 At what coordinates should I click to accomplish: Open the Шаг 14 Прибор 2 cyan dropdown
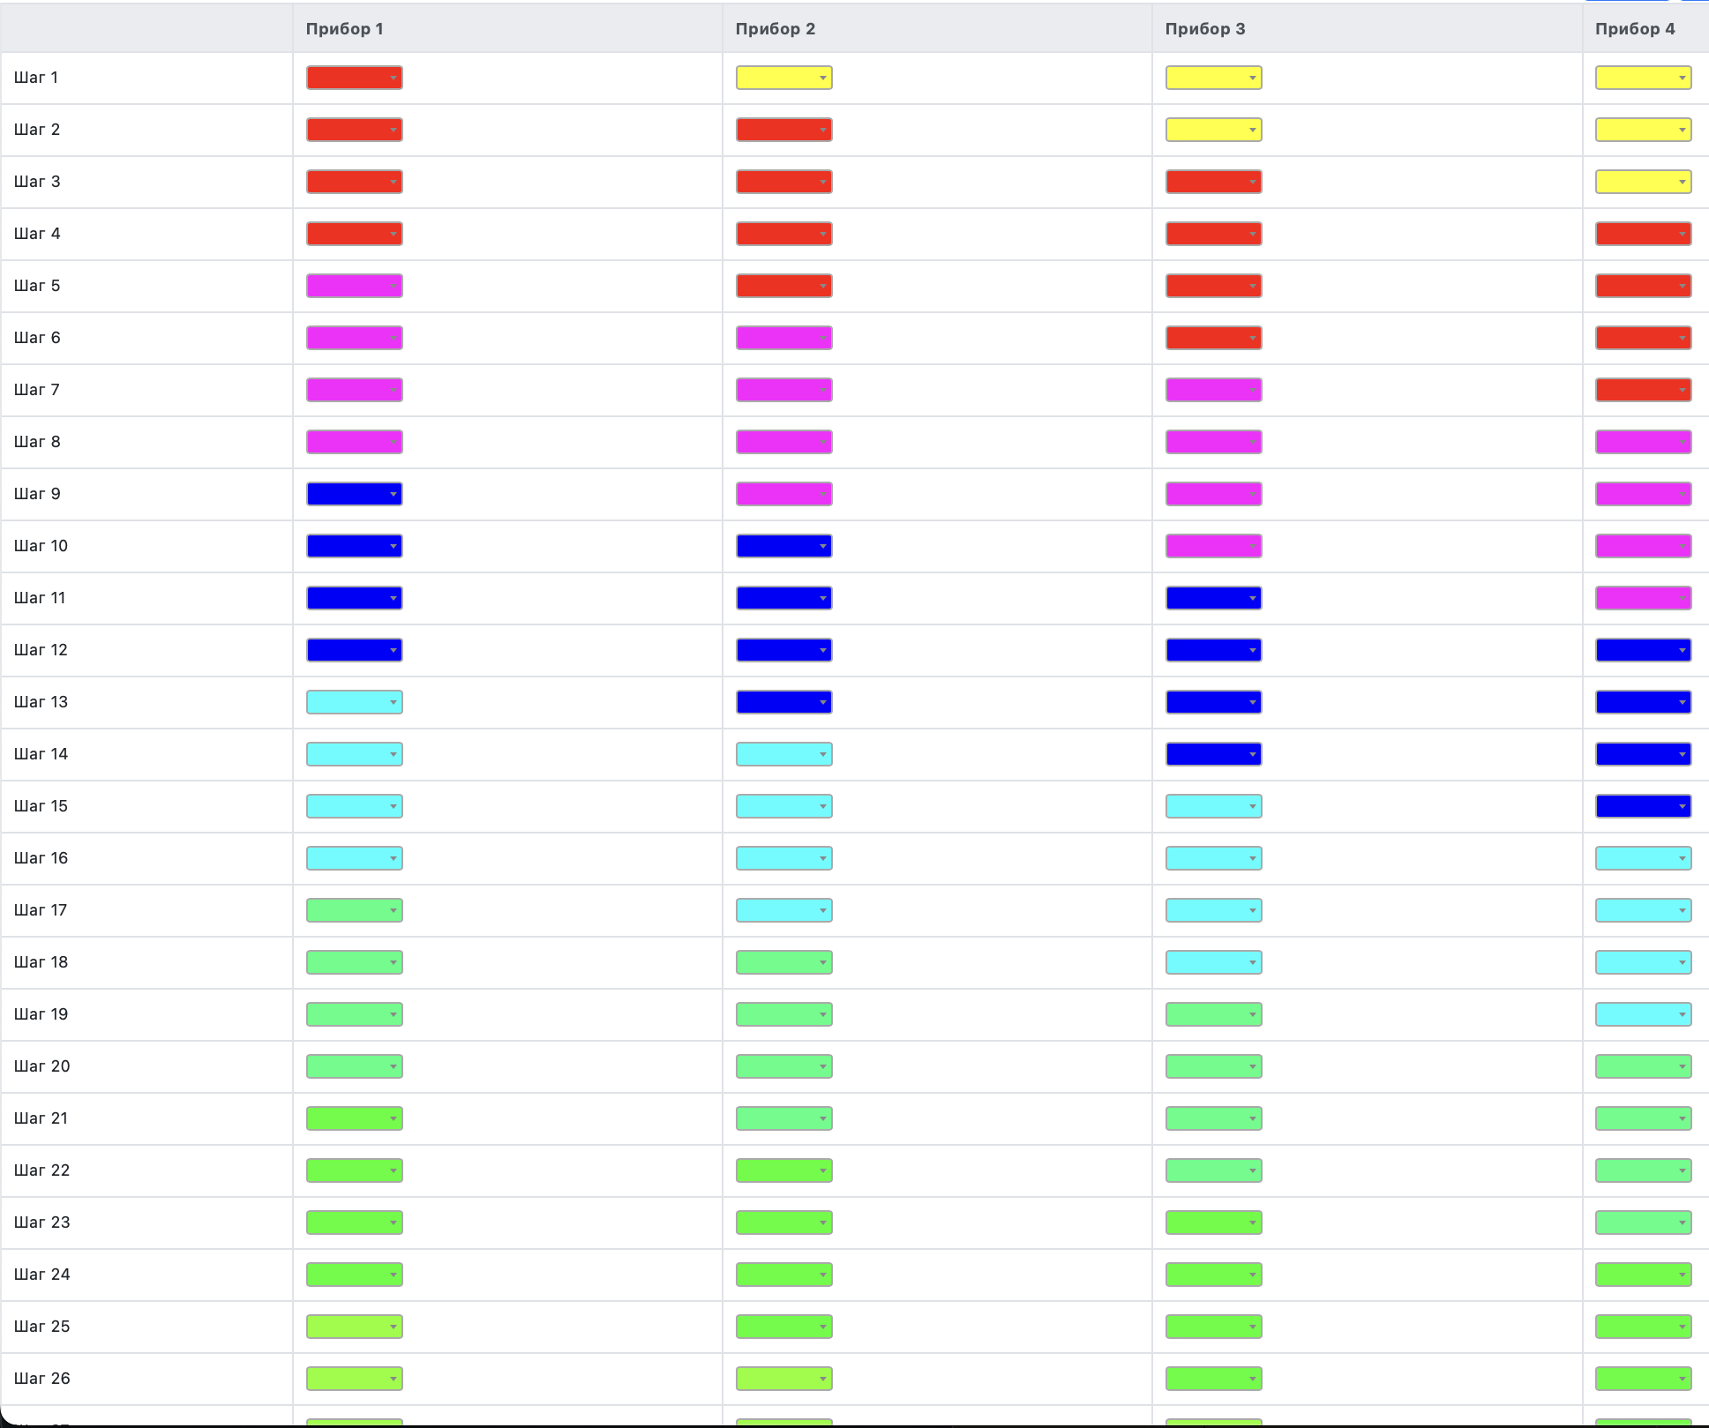[x=784, y=754]
